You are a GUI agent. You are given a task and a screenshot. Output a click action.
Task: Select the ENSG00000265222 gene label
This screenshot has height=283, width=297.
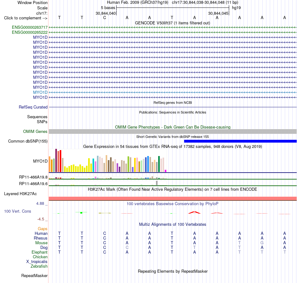coord(30,33)
